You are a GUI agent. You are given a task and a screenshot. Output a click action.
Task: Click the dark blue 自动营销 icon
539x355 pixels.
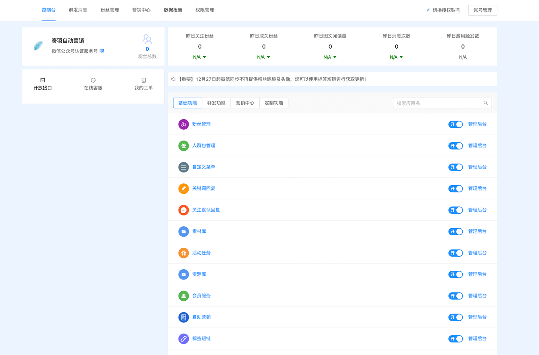point(183,317)
